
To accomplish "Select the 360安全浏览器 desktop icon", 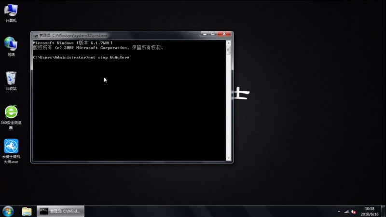I will (x=11, y=117).
